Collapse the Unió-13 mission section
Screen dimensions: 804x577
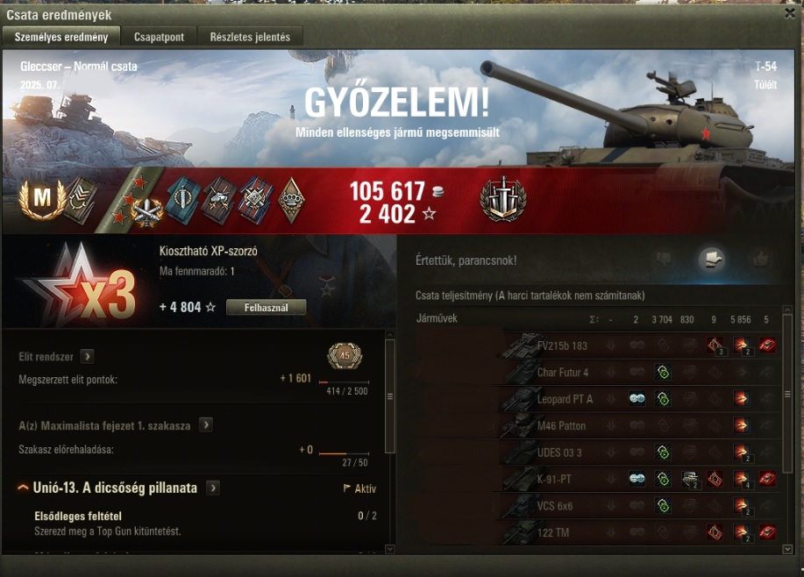[23, 488]
